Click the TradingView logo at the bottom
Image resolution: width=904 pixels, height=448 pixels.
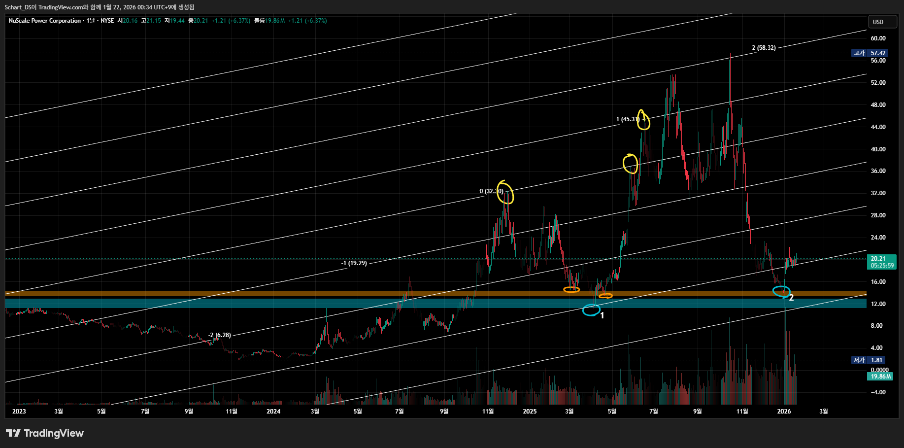click(x=45, y=433)
